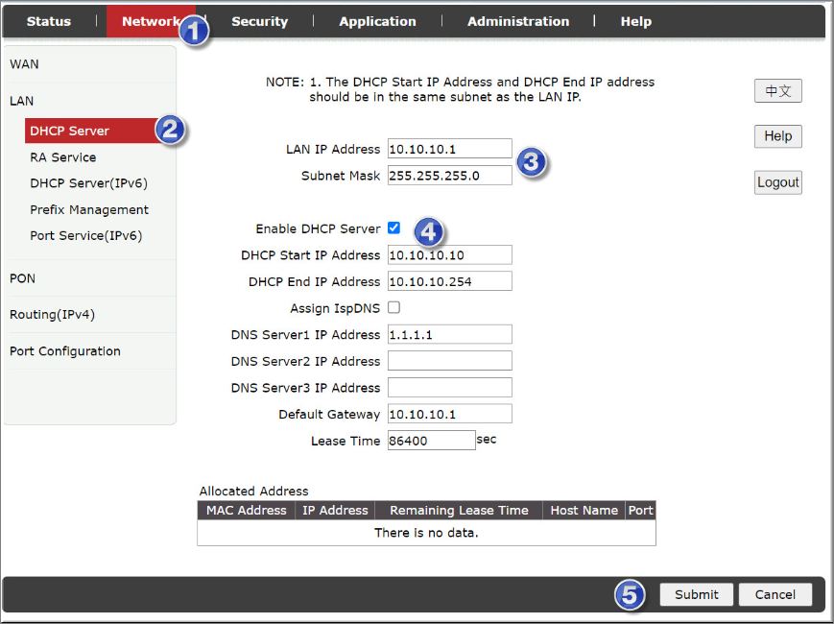Screen dimensions: 834x624
Task: Enable the Assign IspDNS option
Action: (x=393, y=308)
